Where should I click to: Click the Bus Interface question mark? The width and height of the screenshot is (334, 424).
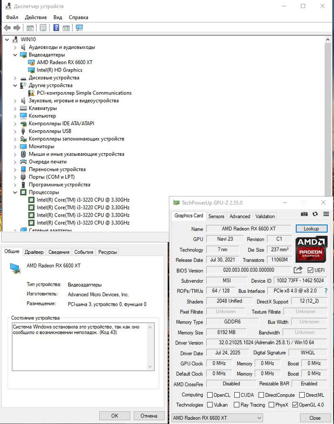(326, 290)
